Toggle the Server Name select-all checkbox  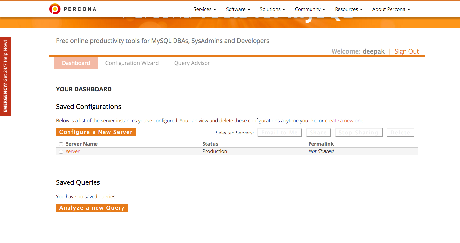coord(61,144)
